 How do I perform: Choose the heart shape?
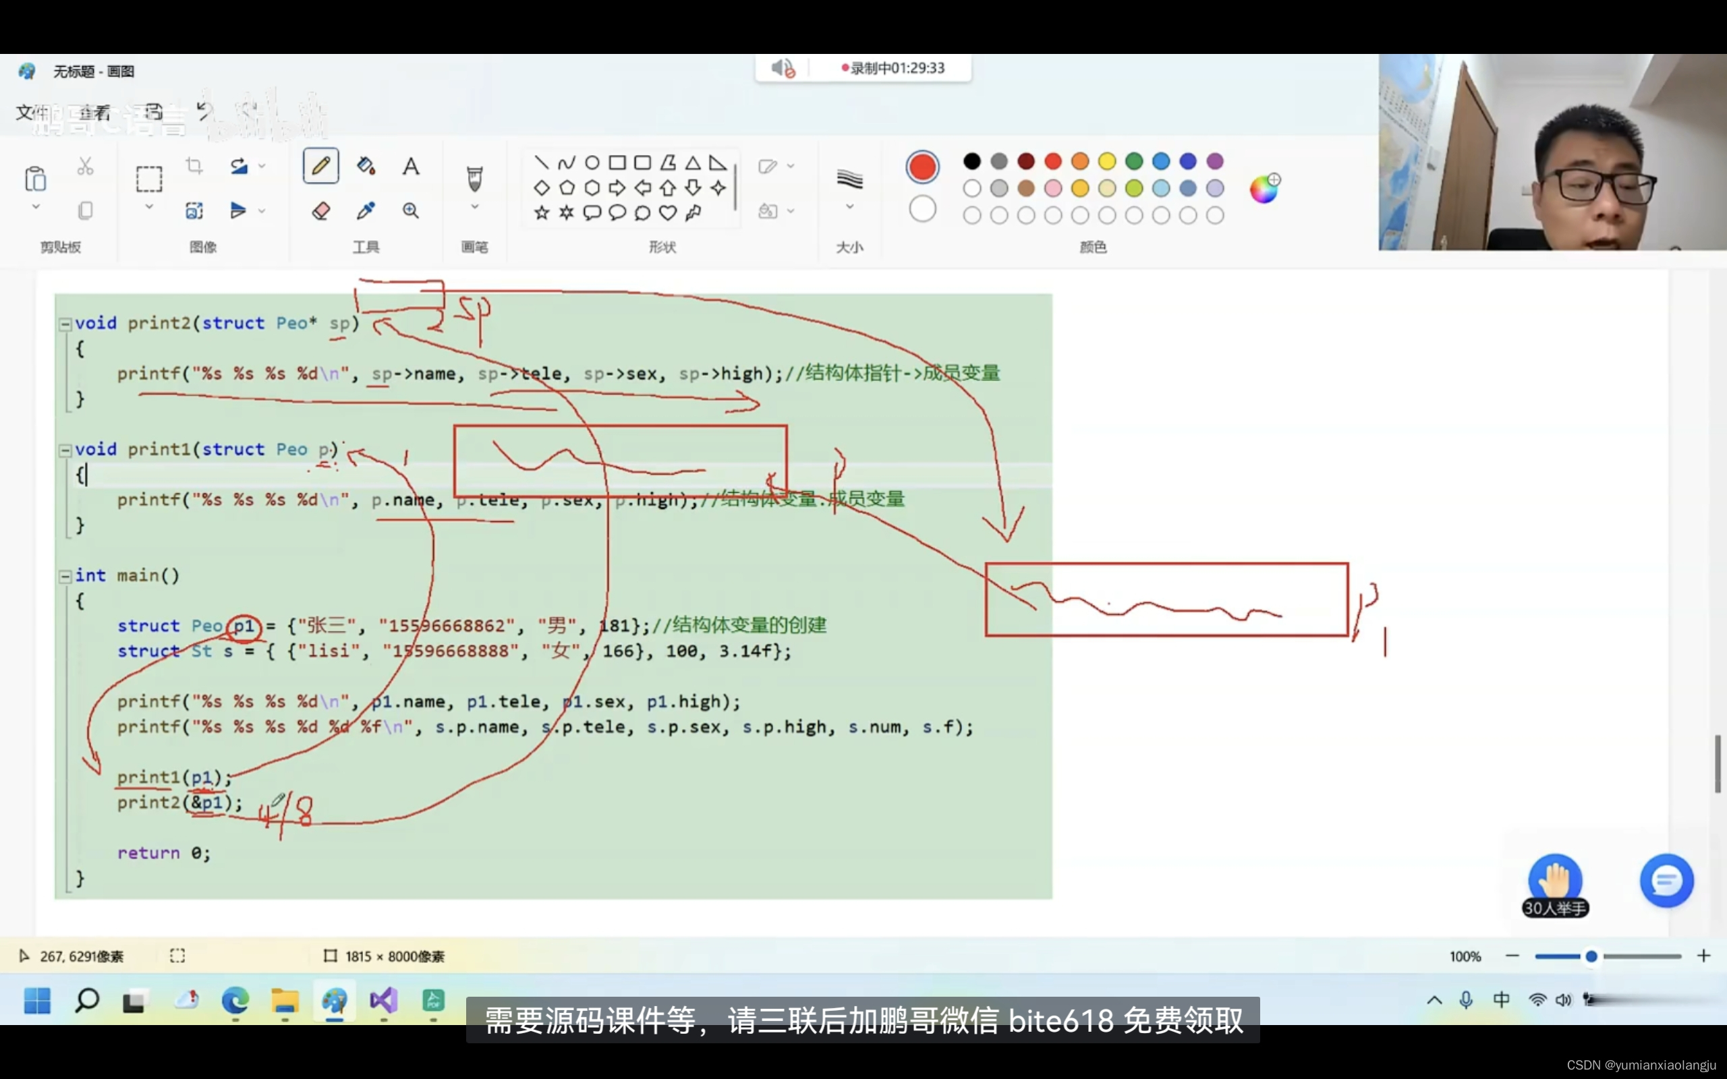[667, 212]
